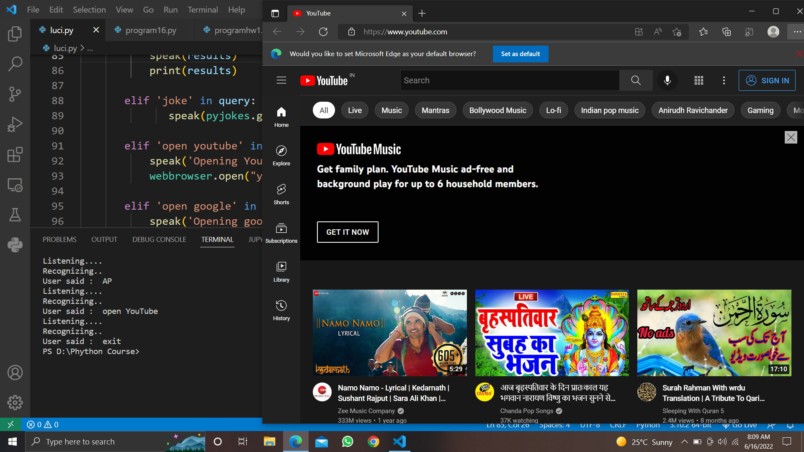Image resolution: width=804 pixels, height=452 pixels.
Task: Add this page to Edge favorites
Action: pyautogui.click(x=677, y=32)
